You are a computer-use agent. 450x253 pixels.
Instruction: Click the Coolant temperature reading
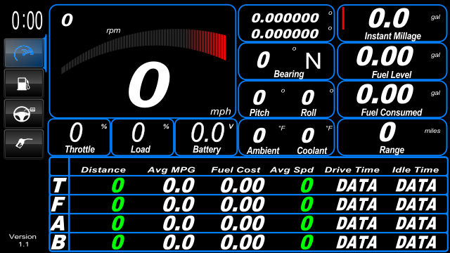click(308, 136)
